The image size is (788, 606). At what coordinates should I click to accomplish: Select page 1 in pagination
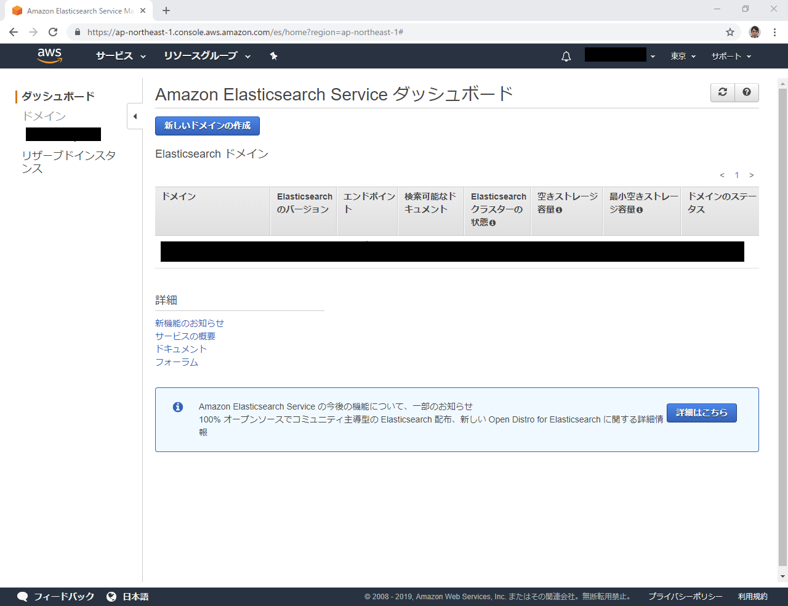click(x=737, y=176)
